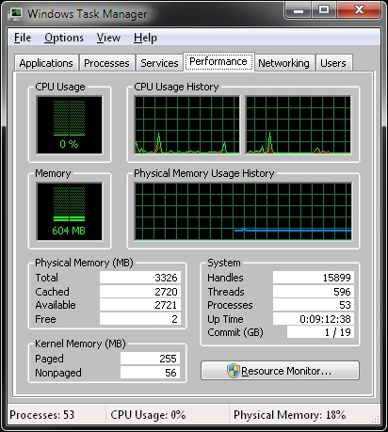Click the Cached memory value 2720
Image resolution: width=388 pixels, height=432 pixels.
(x=140, y=292)
